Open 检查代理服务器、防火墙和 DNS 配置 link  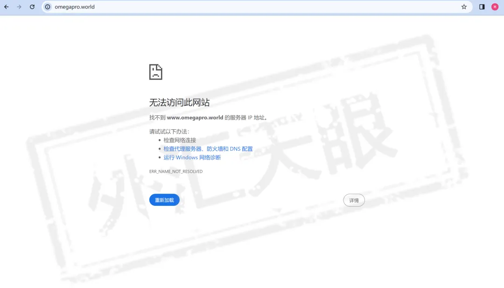tap(208, 149)
